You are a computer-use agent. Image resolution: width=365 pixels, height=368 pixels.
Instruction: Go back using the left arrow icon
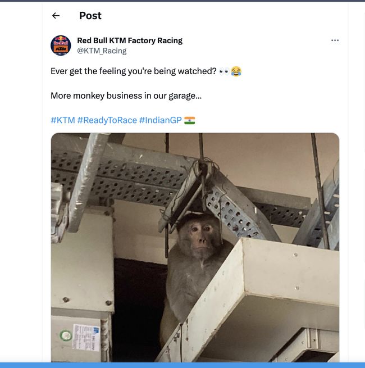[x=56, y=16]
